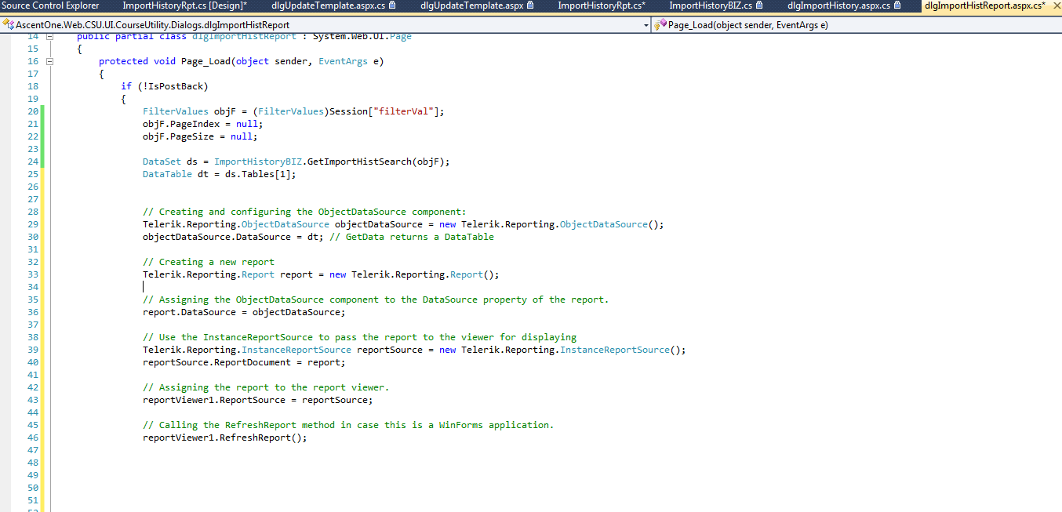Click the DataTable dt declaration on line 25
This screenshot has width=1062, height=512.
point(220,174)
